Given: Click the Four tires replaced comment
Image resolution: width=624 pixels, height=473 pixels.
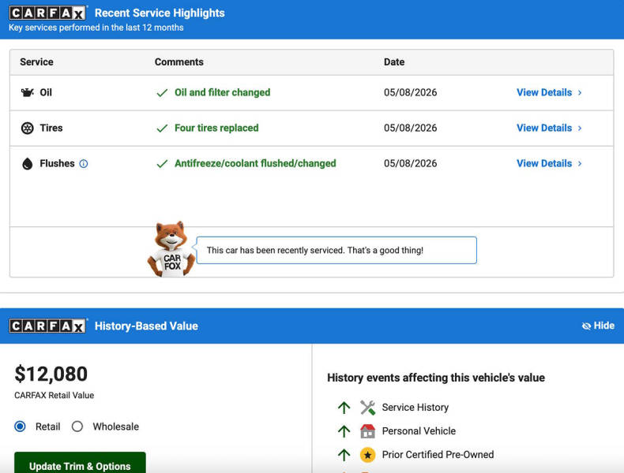Looking at the screenshot, I should pyautogui.click(x=216, y=128).
